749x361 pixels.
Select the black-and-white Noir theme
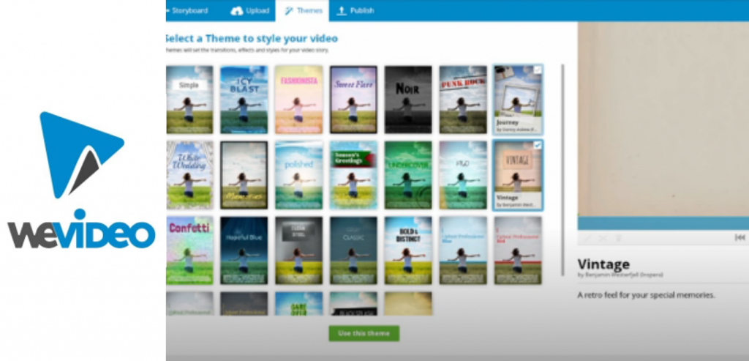408,100
